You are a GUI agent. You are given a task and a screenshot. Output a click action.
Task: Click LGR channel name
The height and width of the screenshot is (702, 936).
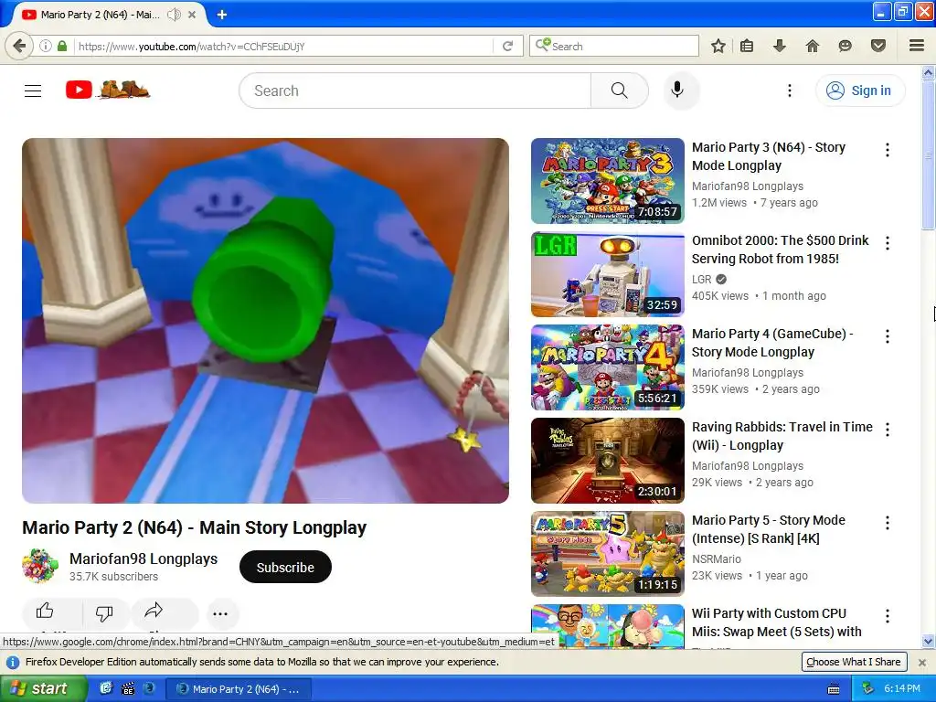[x=701, y=280]
